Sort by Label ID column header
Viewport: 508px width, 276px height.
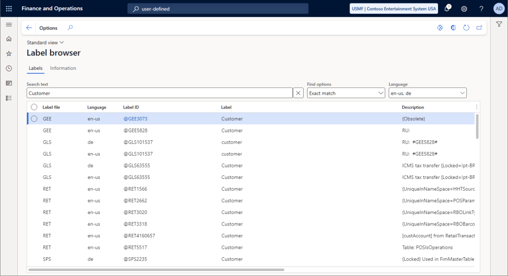131,107
